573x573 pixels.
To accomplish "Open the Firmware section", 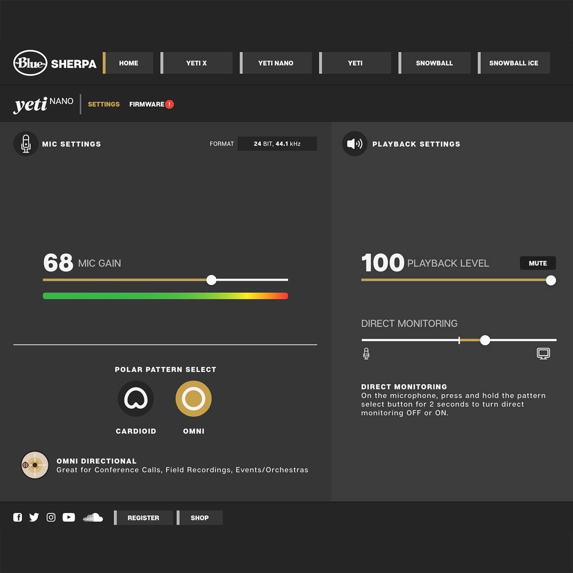I will pos(147,104).
